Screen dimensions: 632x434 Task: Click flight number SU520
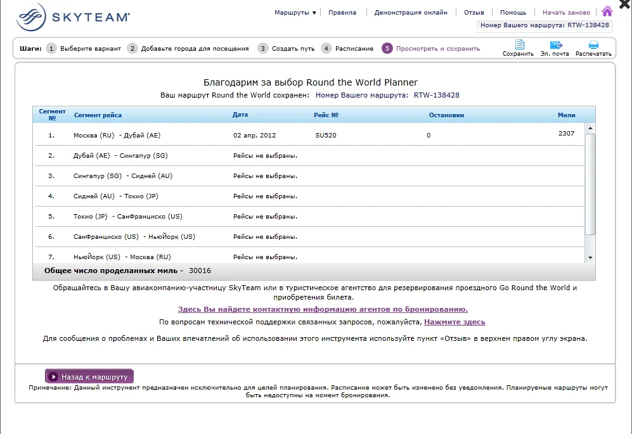(x=326, y=136)
